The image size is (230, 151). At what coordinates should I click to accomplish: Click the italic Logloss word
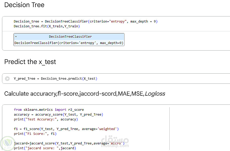[x=155, y=94]
